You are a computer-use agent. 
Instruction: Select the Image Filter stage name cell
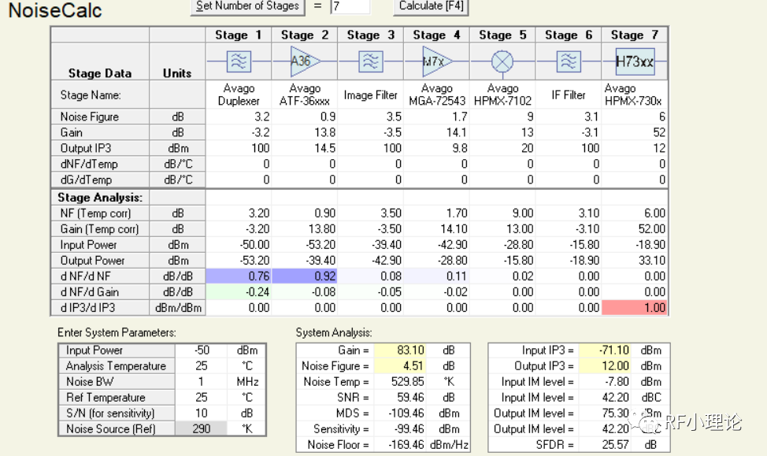pos(370,95)
